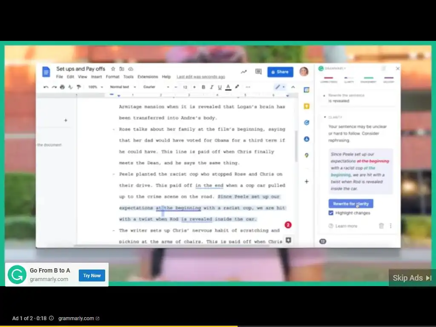Open Google Maps in the side panel
Image resolution: width=436 pixels, height=327 pixels.
[x=307, y=155]
